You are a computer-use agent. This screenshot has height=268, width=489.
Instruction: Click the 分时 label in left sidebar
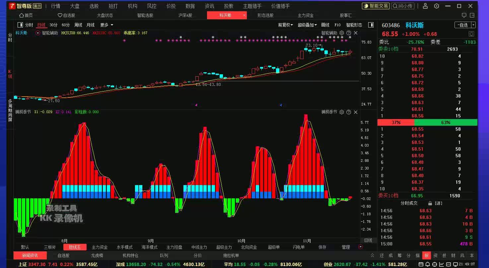tap(10, 37)
